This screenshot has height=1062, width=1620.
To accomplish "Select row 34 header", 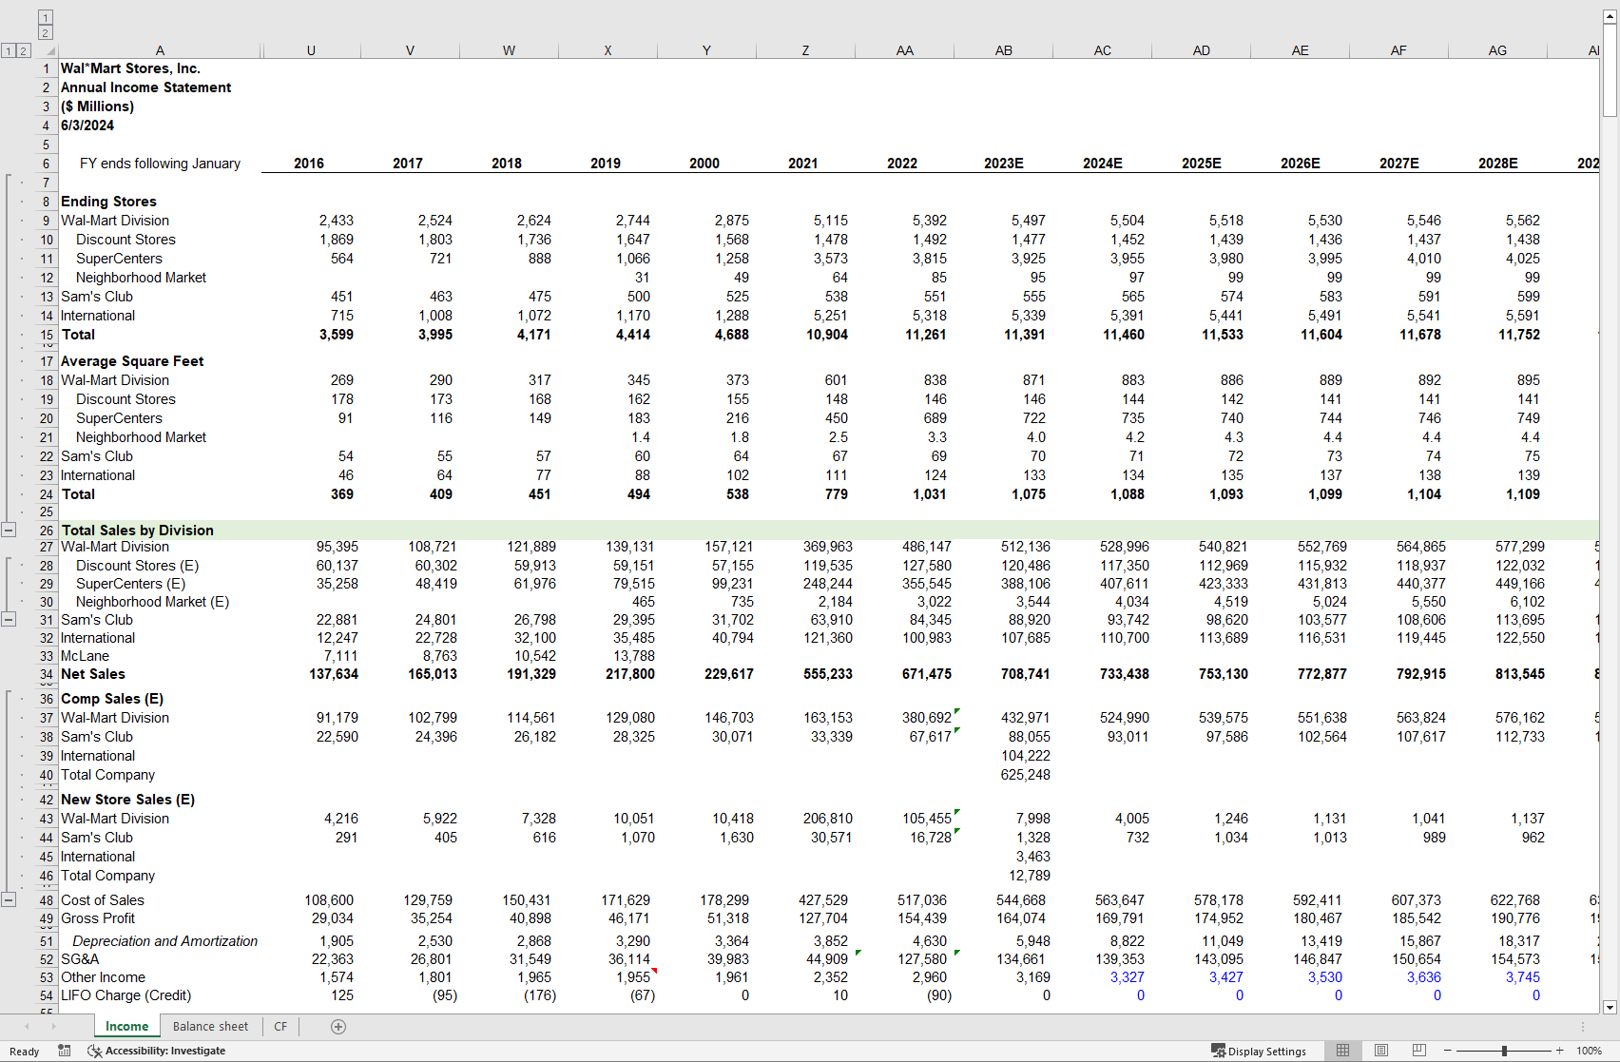I will [x=47, y=674].
